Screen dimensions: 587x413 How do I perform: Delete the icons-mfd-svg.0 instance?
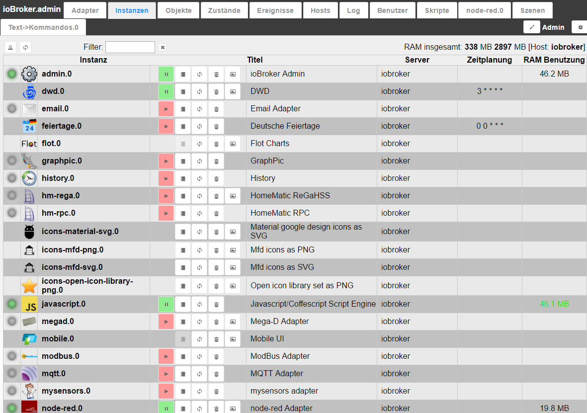(216, 267)
